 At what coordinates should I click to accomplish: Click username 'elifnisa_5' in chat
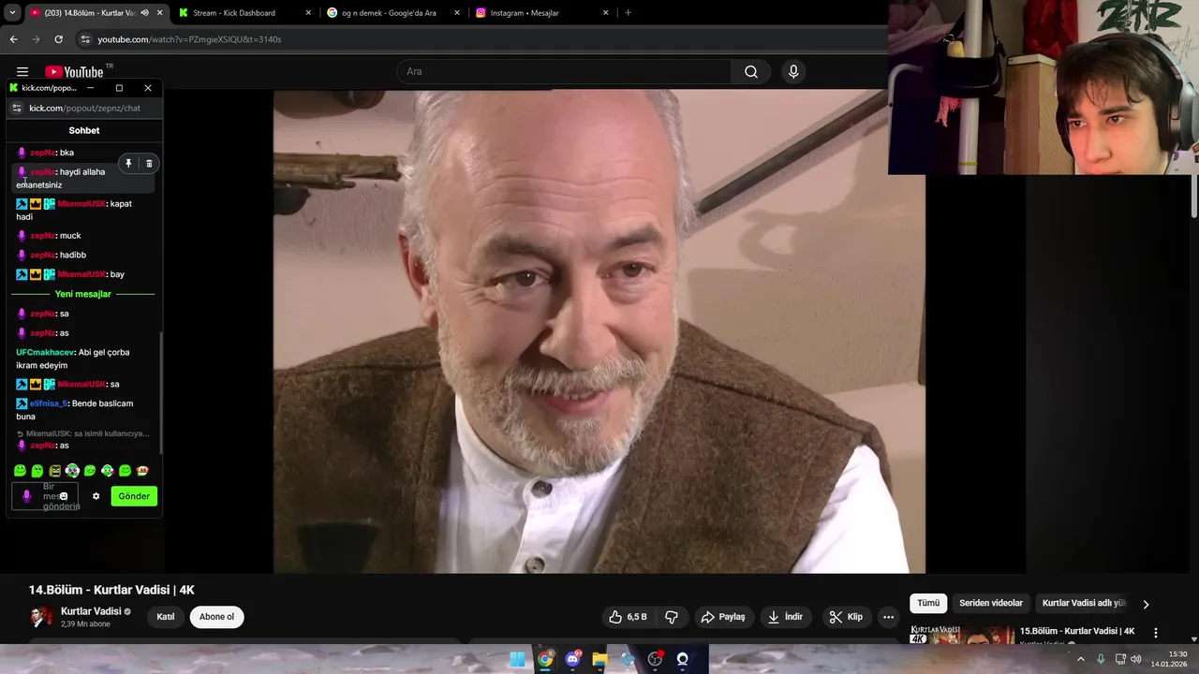(x=49, y=403)
